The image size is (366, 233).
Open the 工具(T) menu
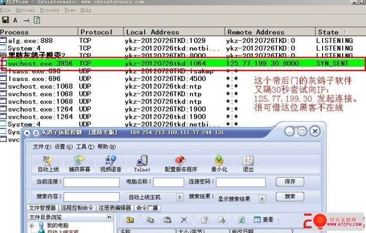point(85,147)
